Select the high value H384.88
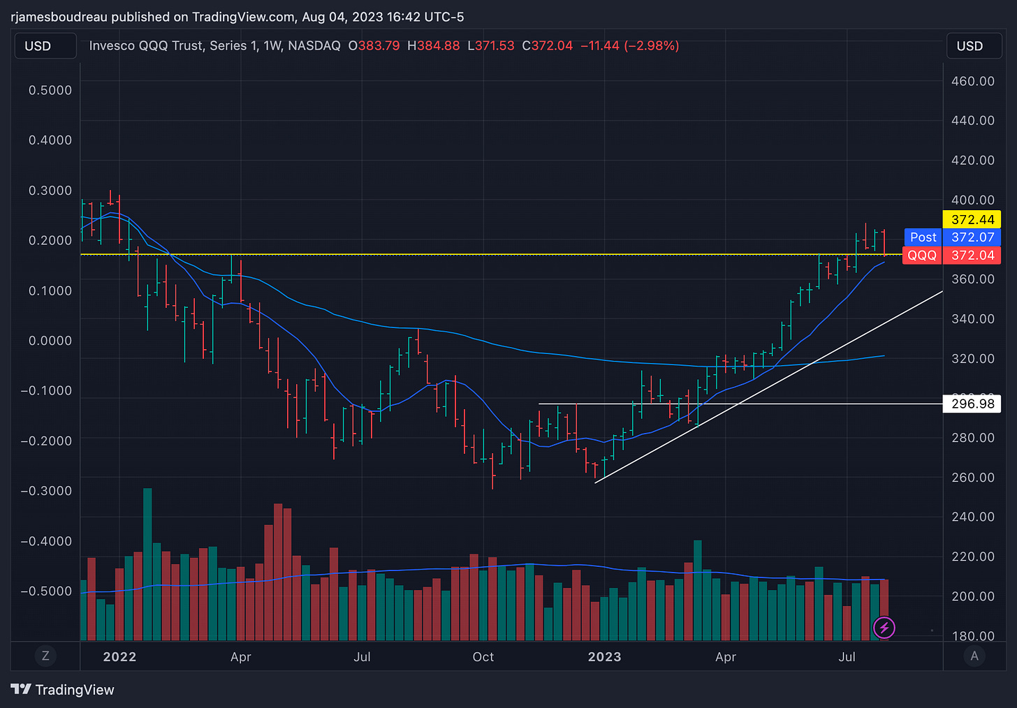 point(434,46)
